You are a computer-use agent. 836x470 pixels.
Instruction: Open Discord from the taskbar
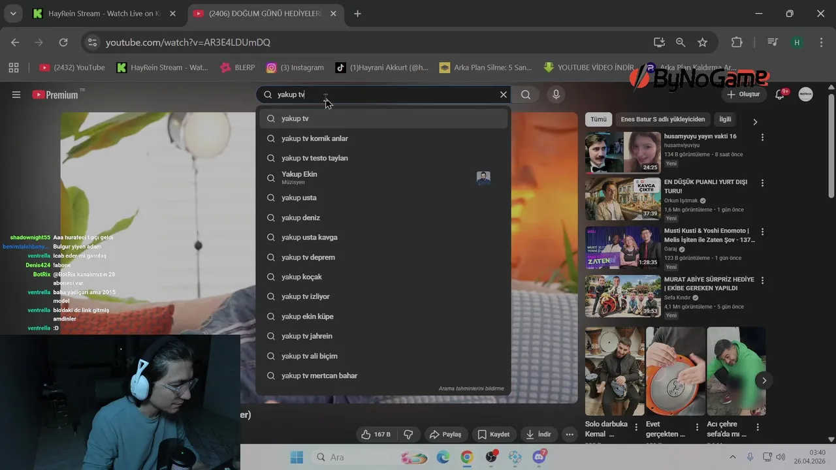[539, 457]
